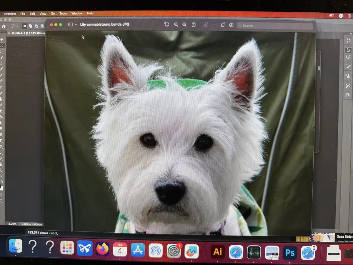The width and height of the screenshot is (353, 265).
Task: Click the scrollbar thumb in background window
Action: coord(319,68)
